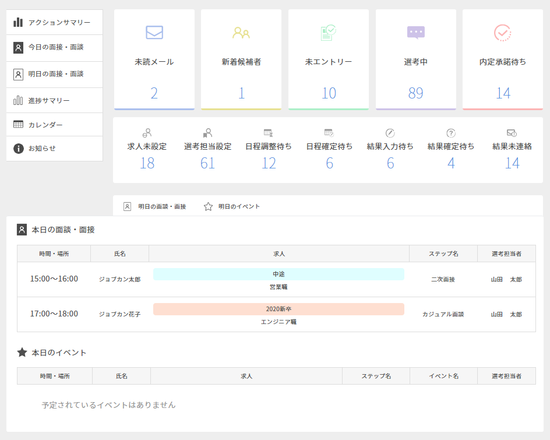The width and height of the screenshot is (550, 440).
Task: Click the cyan 中途 job label
Action: tap(278, 274)
